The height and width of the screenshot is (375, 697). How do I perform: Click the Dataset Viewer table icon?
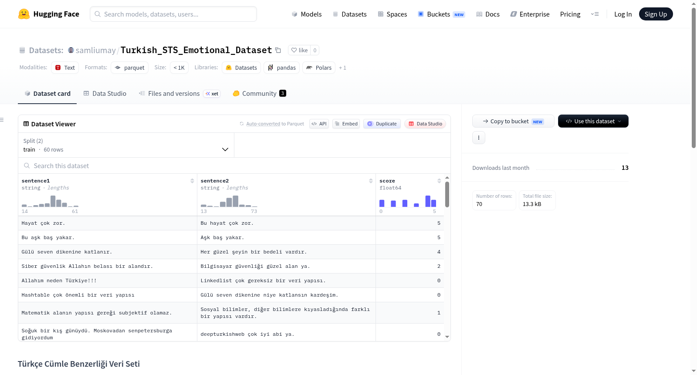[x=26, y=124]
